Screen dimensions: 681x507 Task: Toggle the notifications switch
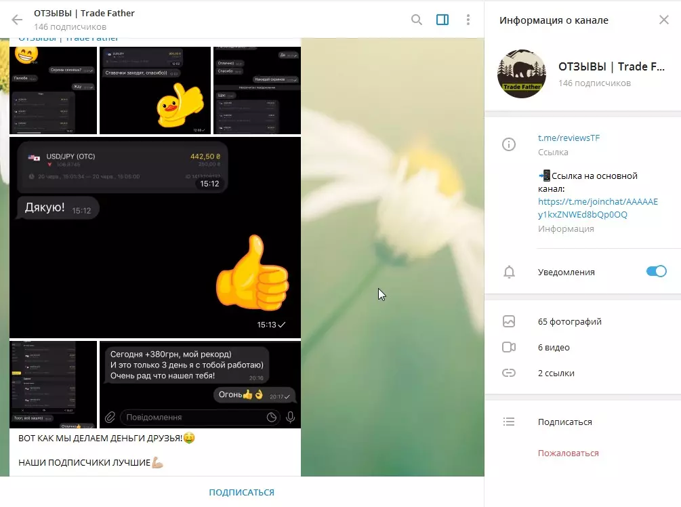pos(656,271)
